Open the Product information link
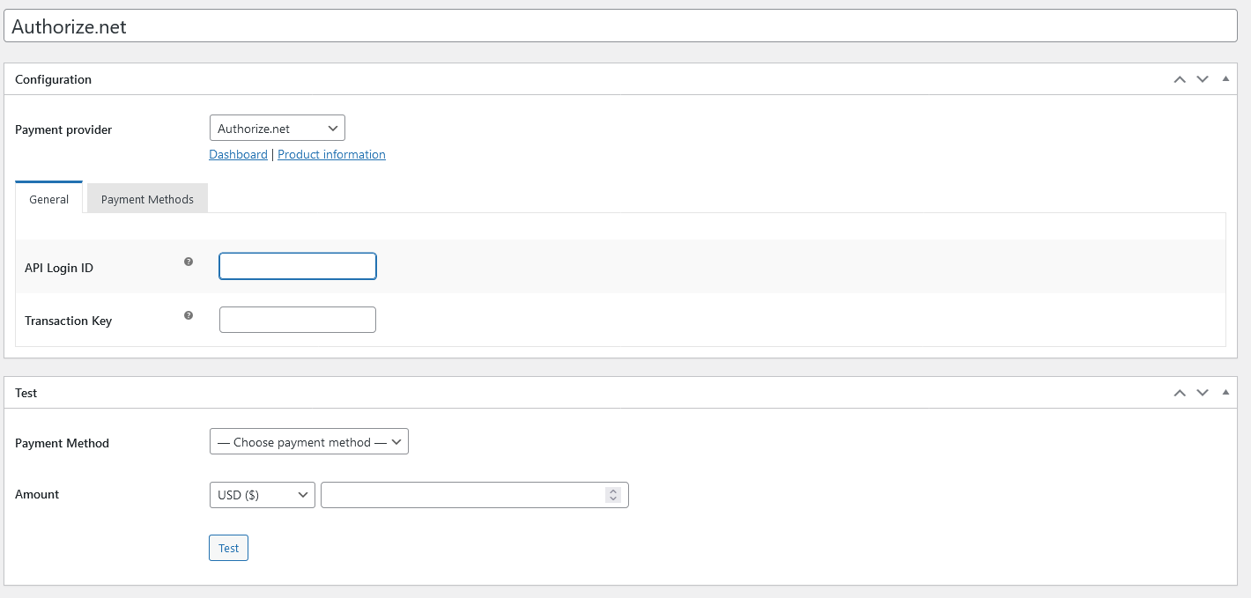 331,154
